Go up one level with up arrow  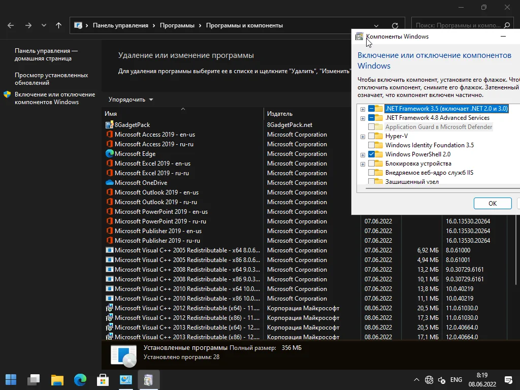click(59, 25)
